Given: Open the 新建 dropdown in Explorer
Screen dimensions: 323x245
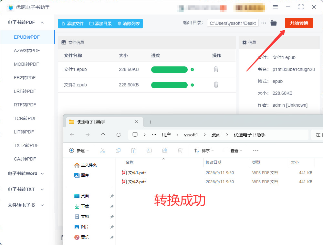Looking at the screenshot, I should pos(79,151).
